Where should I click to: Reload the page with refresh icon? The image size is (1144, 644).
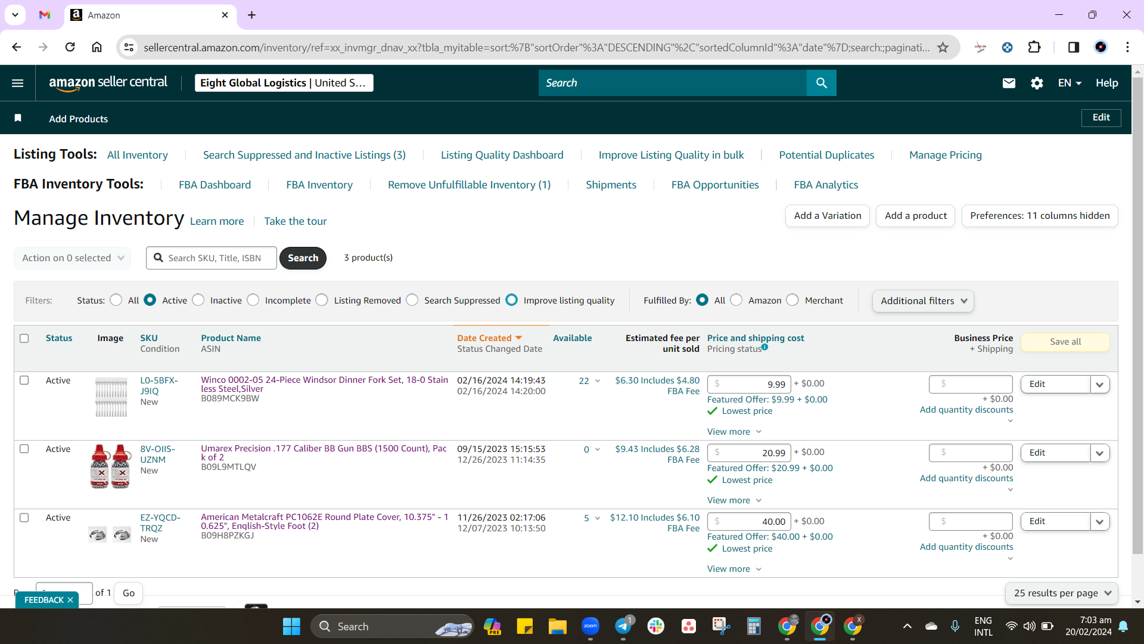(70, 47)
